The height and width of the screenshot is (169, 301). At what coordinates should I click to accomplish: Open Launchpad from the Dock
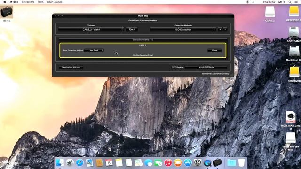pos(70,163)
